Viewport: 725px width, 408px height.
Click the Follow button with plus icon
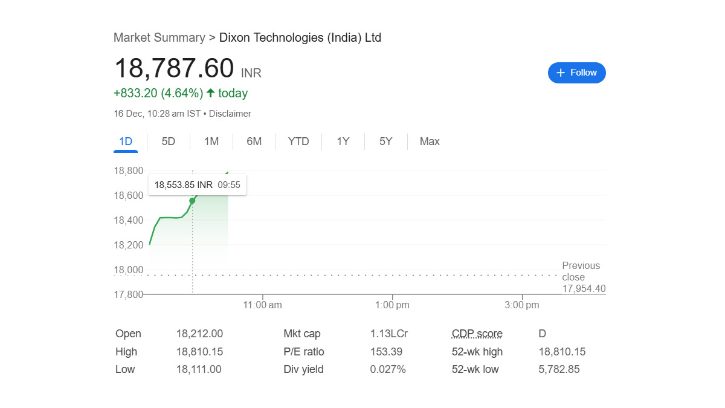click(x=576, y=73)
